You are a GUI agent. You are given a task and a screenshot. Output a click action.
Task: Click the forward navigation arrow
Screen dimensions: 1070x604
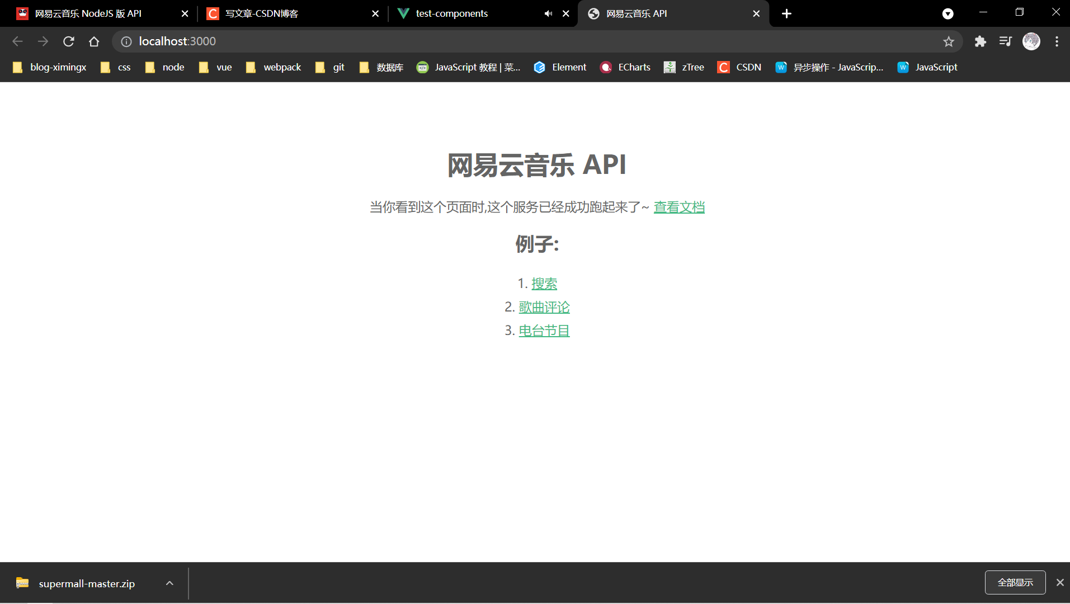pyautogui.click(x=43, y=41)
